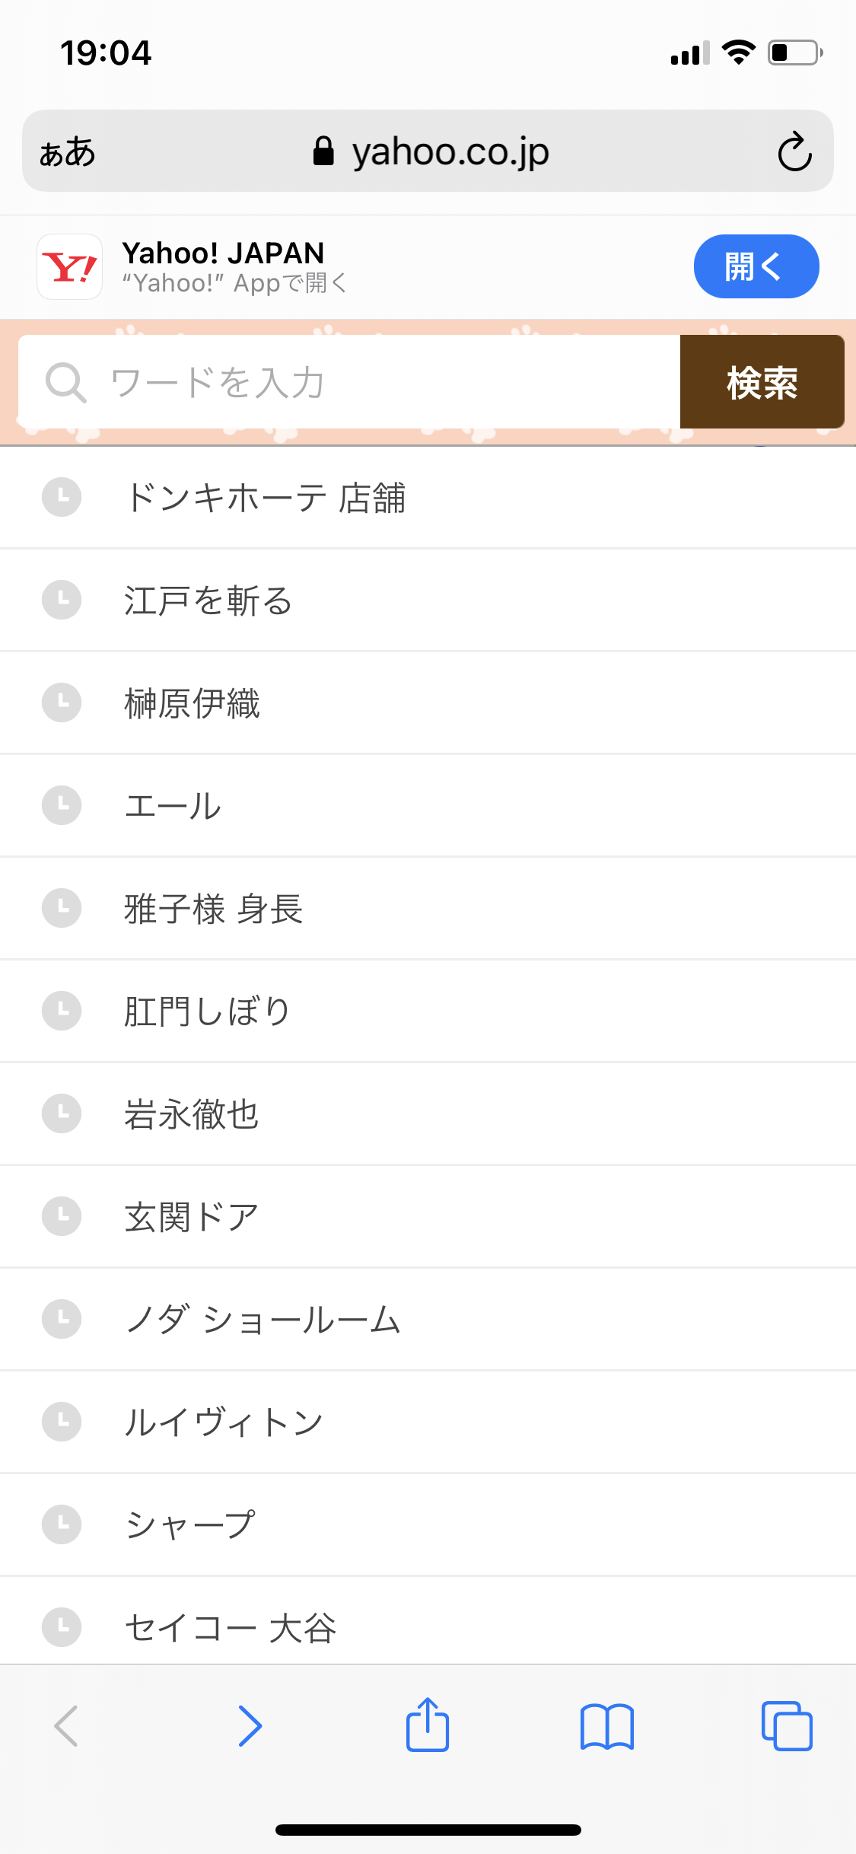Tap the clock icon next to ルイヴィトン
This screenshot has width=856, height=1854.
(x=61, y=1421)
